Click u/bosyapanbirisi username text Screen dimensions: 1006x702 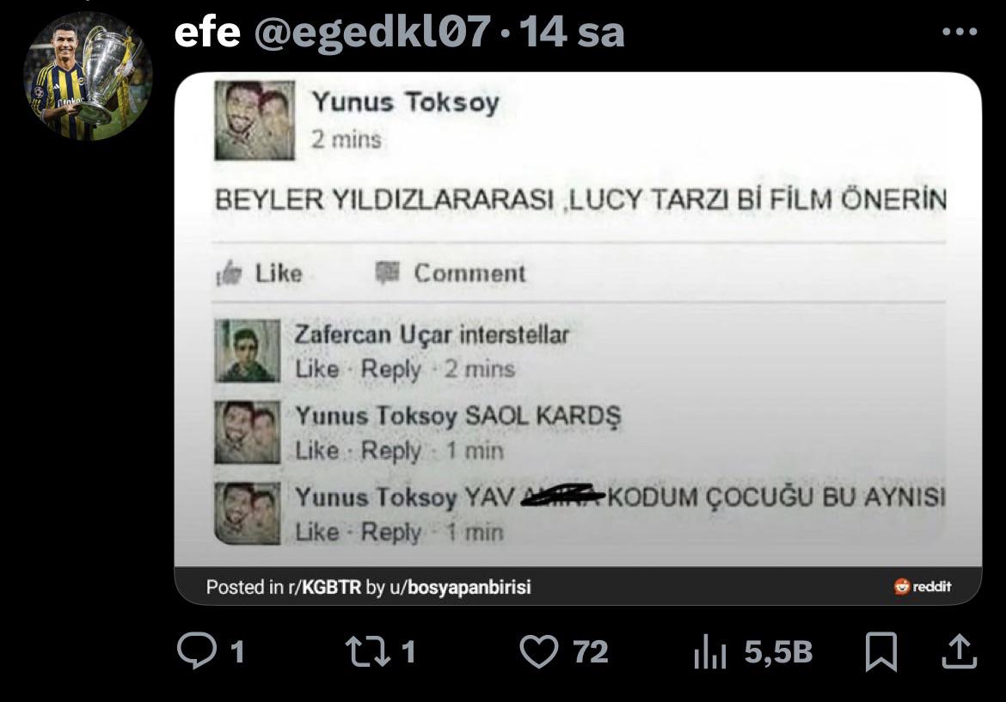(460, 587)
